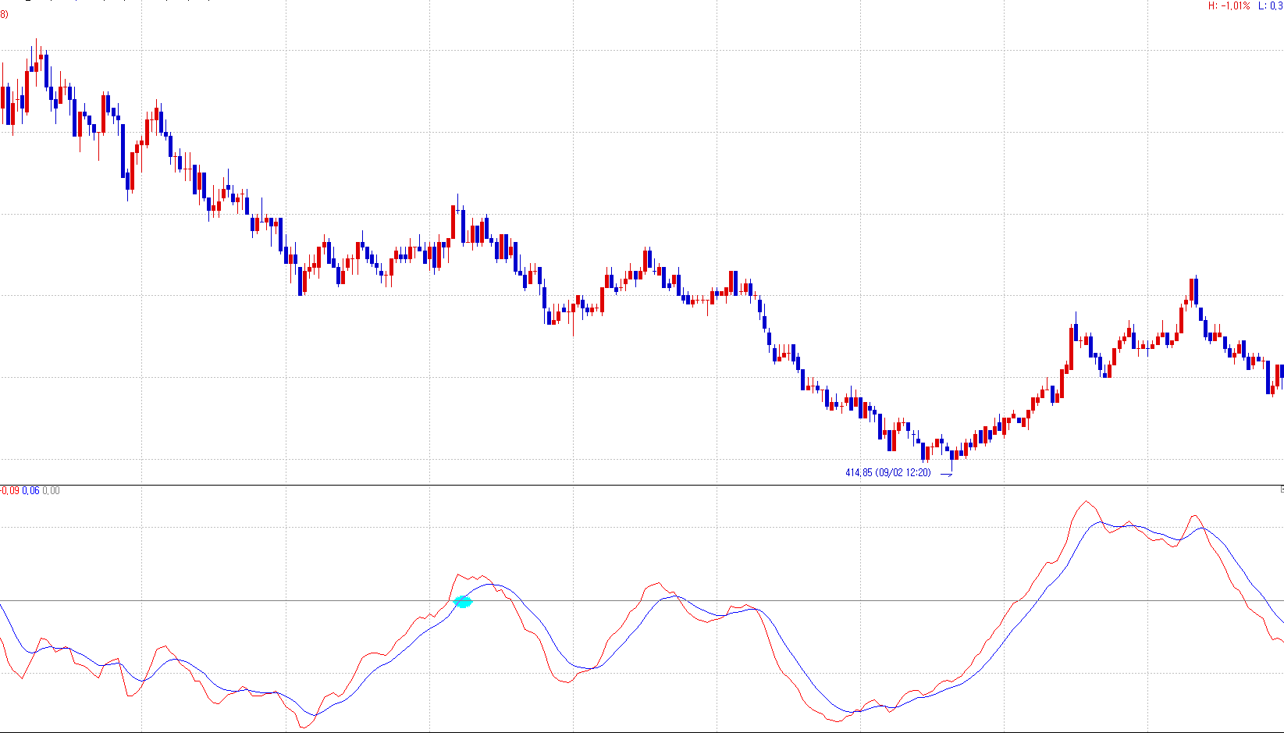Image resolution: width=1284 pixels, height=733 pixels.
Task: Click the divider between price and indicator panes
Action: pos(642,485)
